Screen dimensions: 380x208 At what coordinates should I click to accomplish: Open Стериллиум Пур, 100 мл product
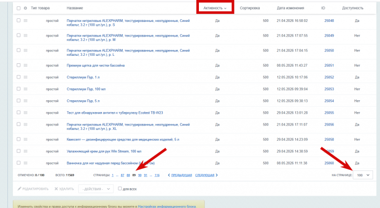(86, 89)
